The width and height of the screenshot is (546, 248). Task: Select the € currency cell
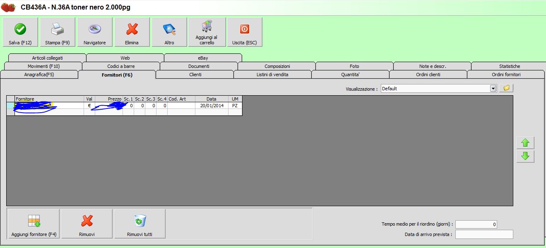89,106
